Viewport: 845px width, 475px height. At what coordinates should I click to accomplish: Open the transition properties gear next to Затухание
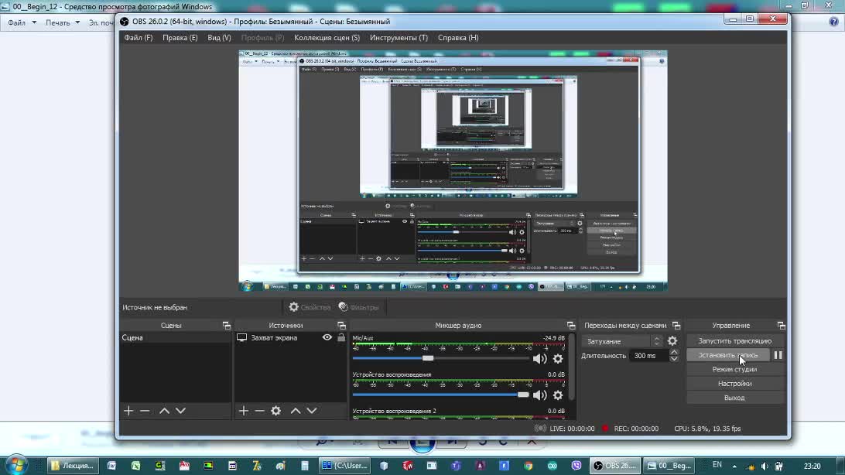672,341
